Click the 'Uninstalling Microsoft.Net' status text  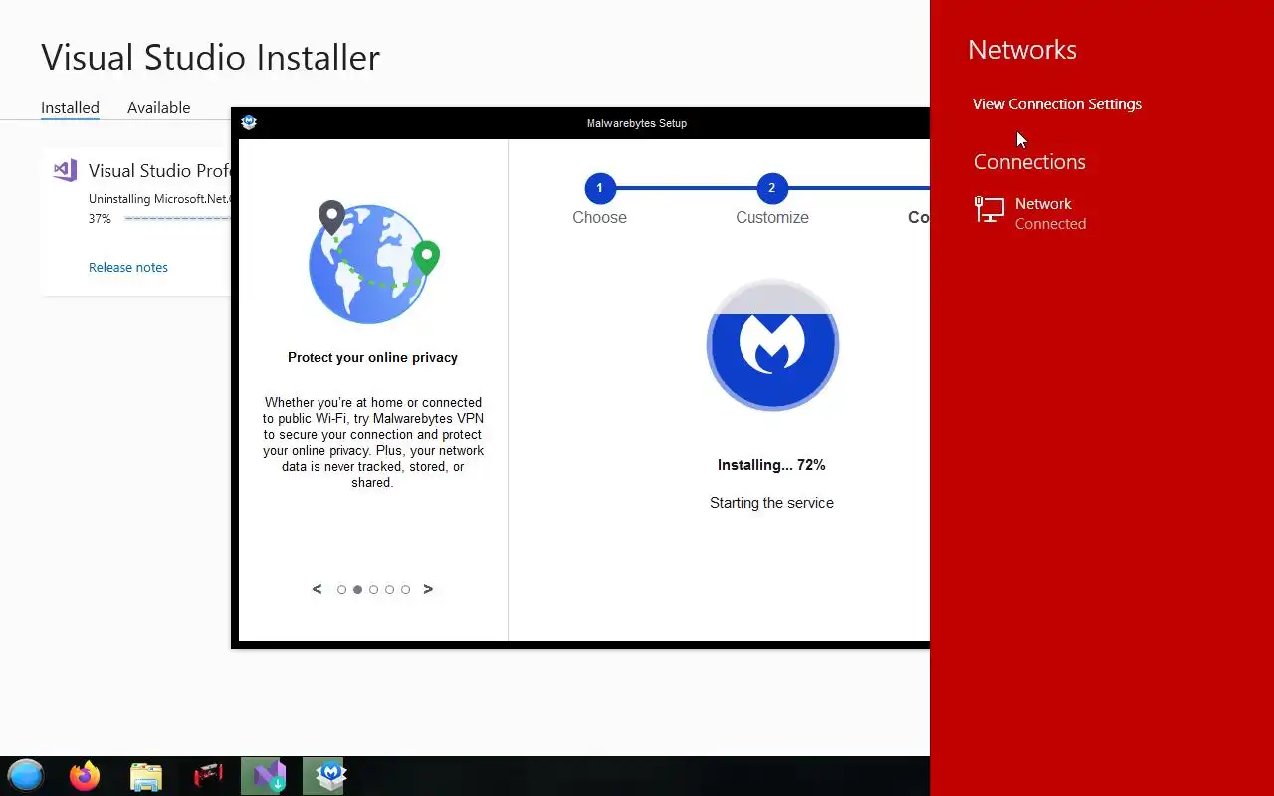click(x=159, y=199)
